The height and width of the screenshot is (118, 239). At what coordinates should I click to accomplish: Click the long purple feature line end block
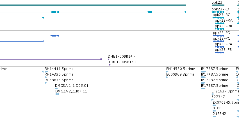101,59
